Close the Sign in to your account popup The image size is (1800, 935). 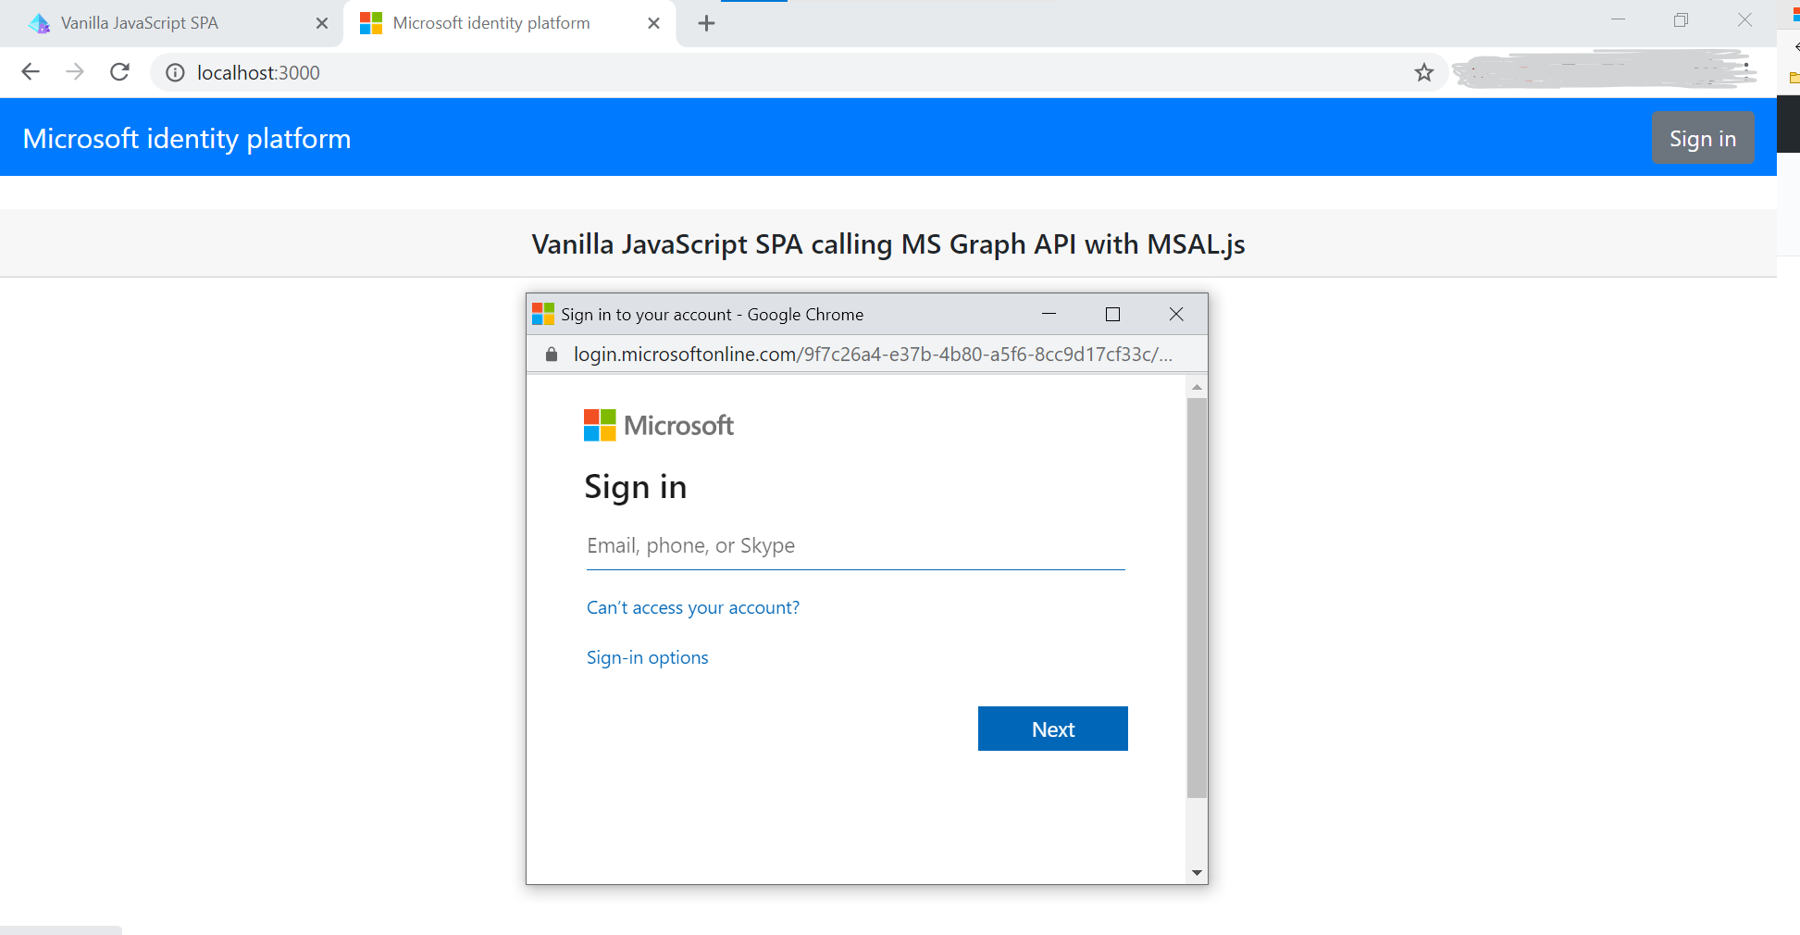1176,314
